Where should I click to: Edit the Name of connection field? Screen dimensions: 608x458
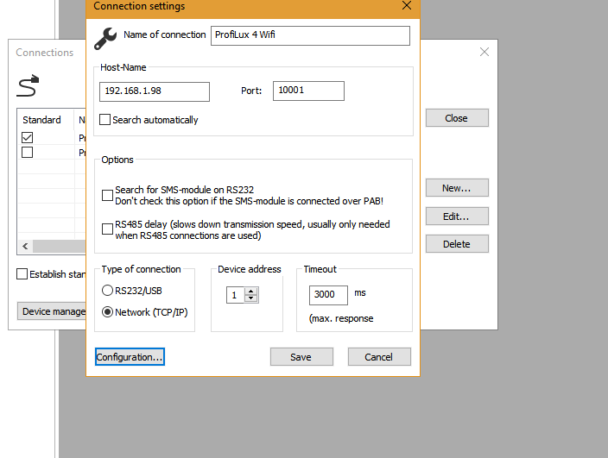[x=310, y=35]
